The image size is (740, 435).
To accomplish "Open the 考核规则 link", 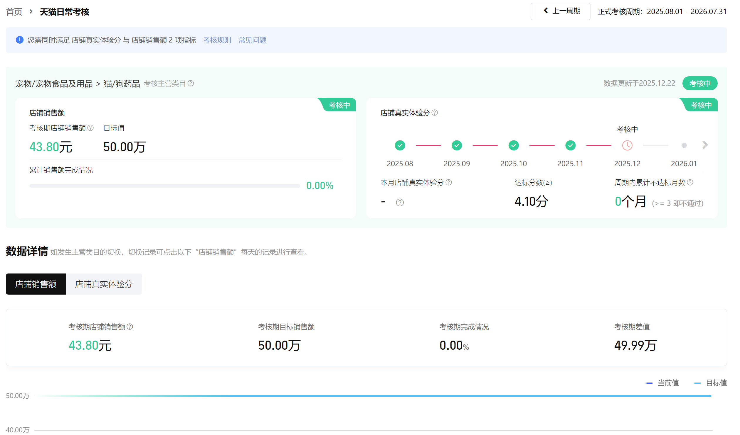I will (x=217, y=40).
